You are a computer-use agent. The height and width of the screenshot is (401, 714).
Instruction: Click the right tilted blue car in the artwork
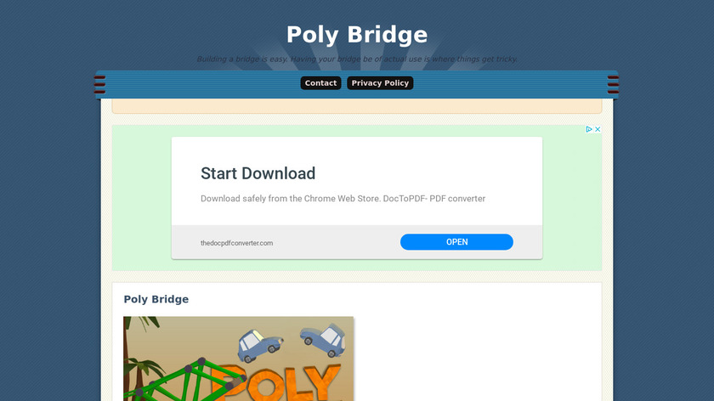[x=323, y=340]
